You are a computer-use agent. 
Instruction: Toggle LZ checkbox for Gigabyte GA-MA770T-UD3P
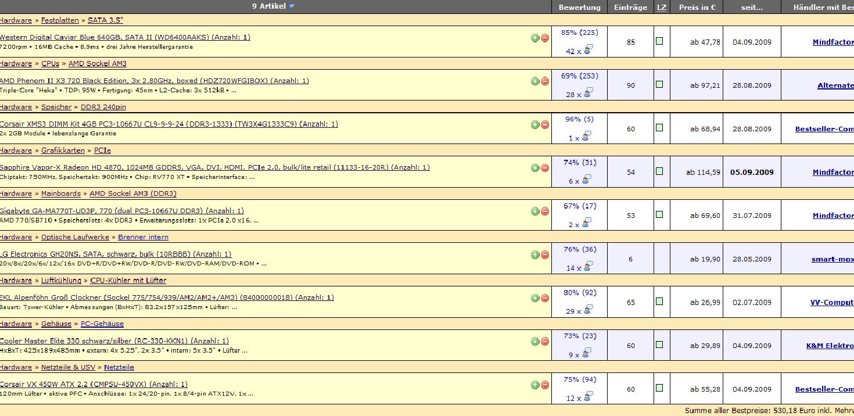pos(659,214)
